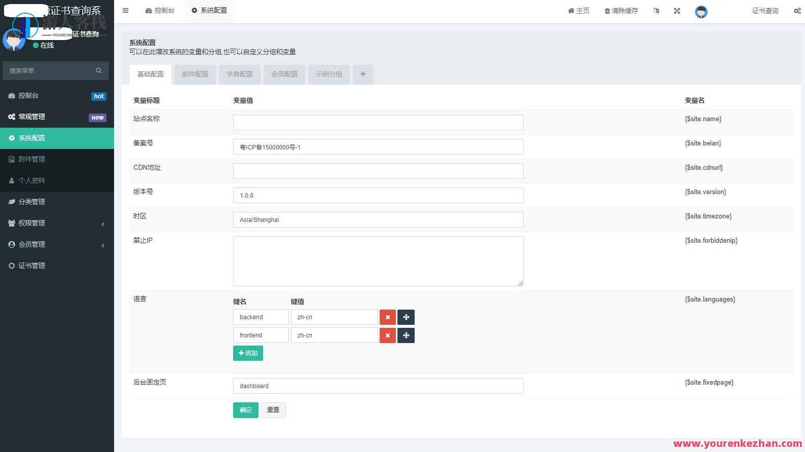
Task: Expand the 权限管理 sidebar menu
Action: (57, 223)
